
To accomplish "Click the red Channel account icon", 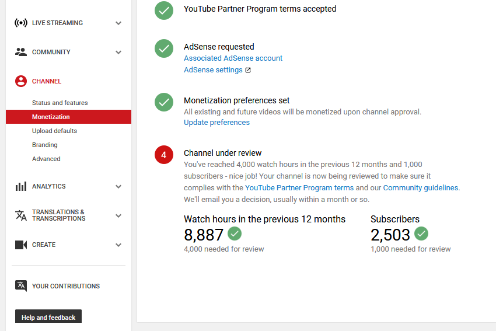I will [21, 81].
